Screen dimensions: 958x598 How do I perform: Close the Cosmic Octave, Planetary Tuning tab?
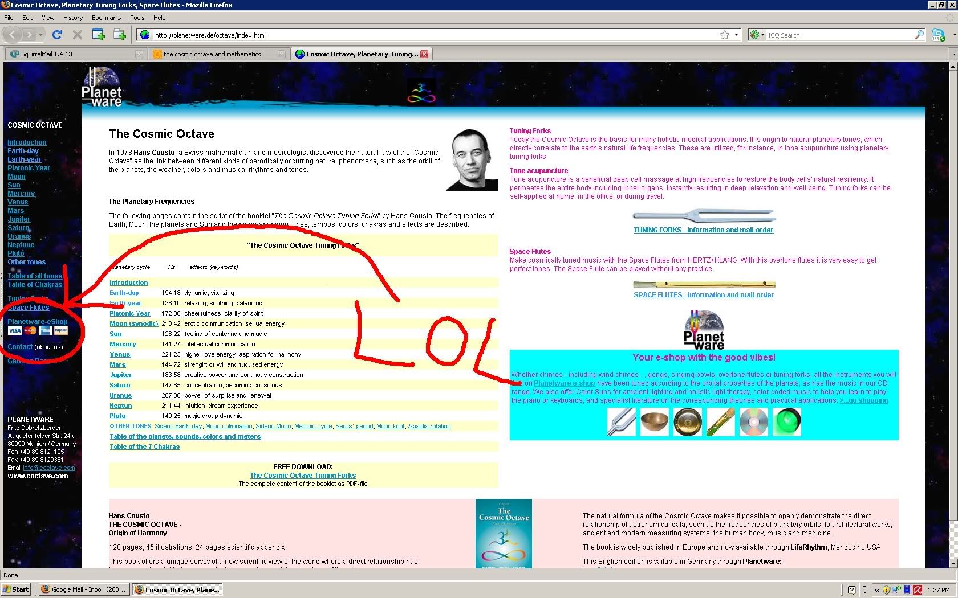point(424,54)
